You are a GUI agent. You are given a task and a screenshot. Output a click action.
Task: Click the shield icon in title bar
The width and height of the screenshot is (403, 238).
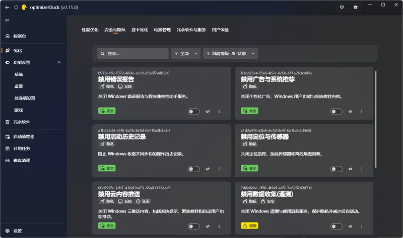click(x=16, y=8)
